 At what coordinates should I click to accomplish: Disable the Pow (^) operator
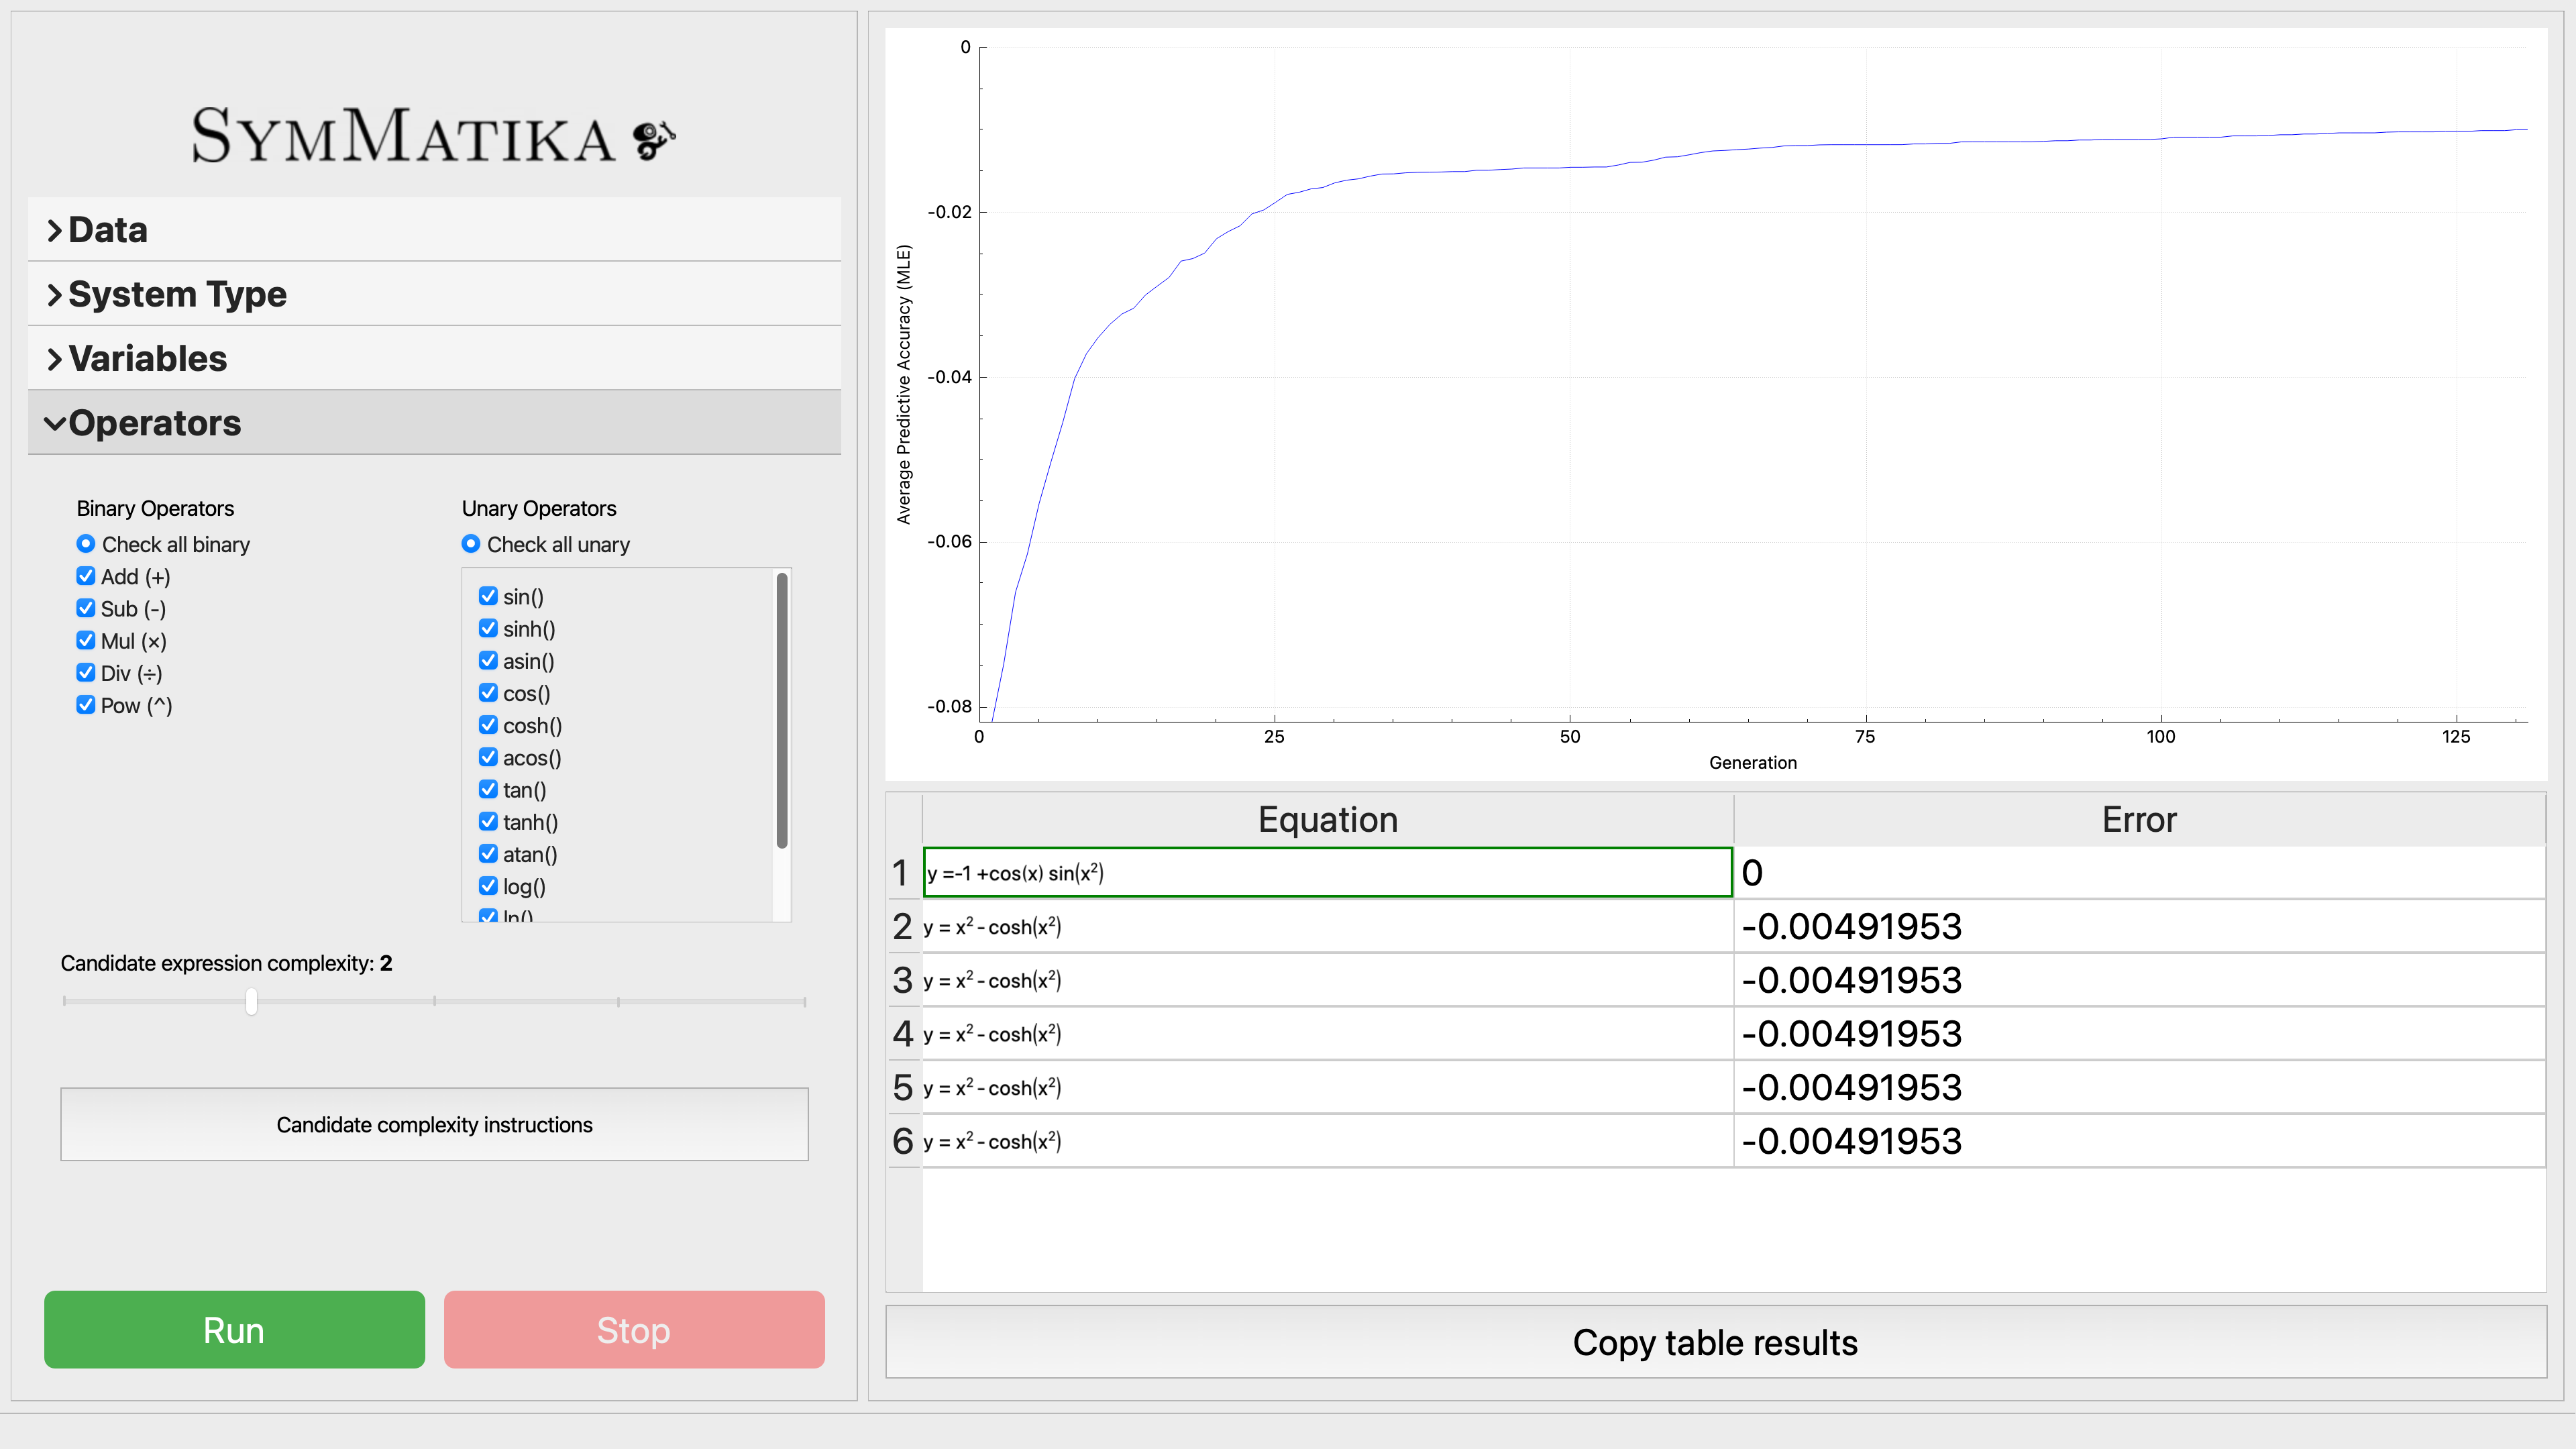(x=86, y=705)
